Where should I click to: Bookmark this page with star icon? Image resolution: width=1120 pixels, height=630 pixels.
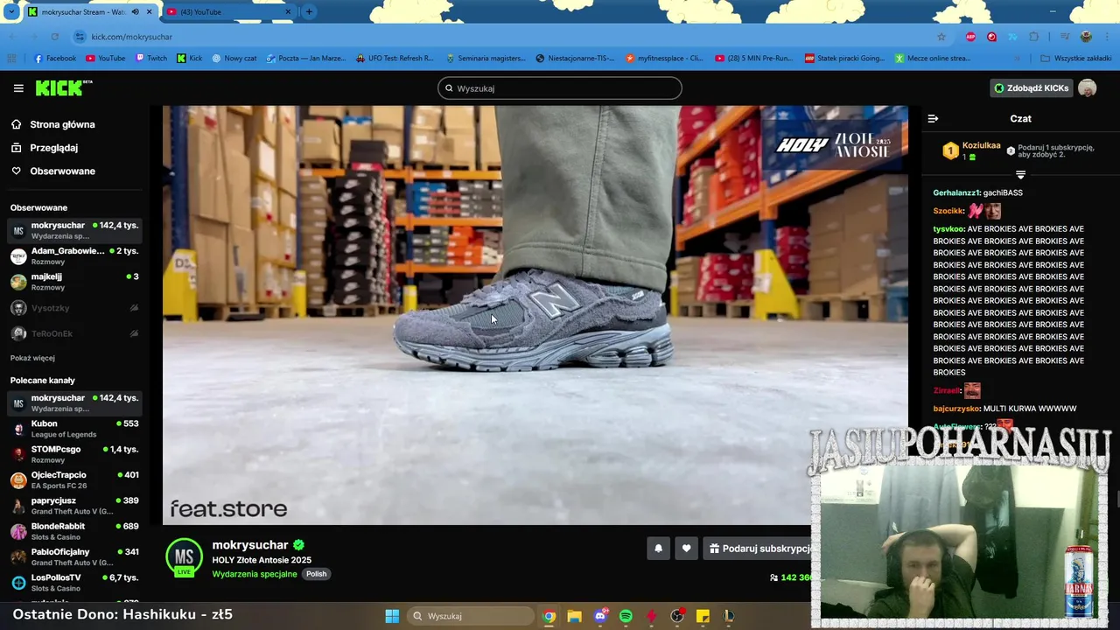coord(941,37)
